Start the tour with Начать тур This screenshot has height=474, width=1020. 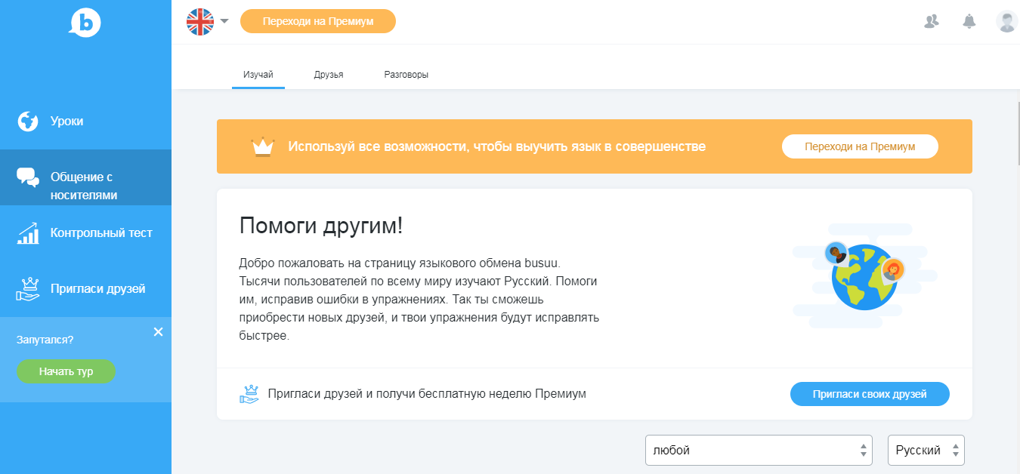coord(66,371)
